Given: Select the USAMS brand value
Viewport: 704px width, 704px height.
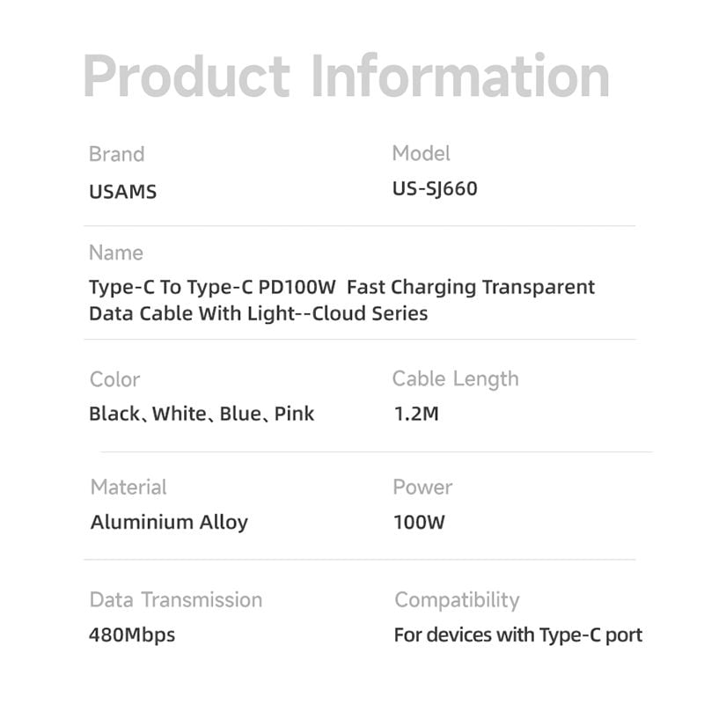Looking at the screenshot, I should (122, 192).
